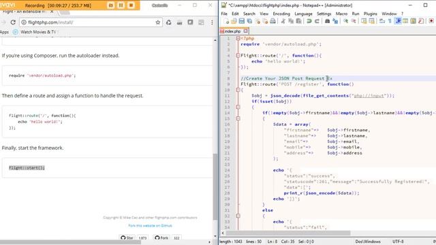Reload the flightphp.com page in browser

pos(13,22)
